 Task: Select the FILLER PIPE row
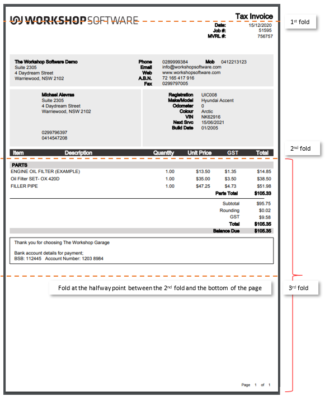(141, 186)
